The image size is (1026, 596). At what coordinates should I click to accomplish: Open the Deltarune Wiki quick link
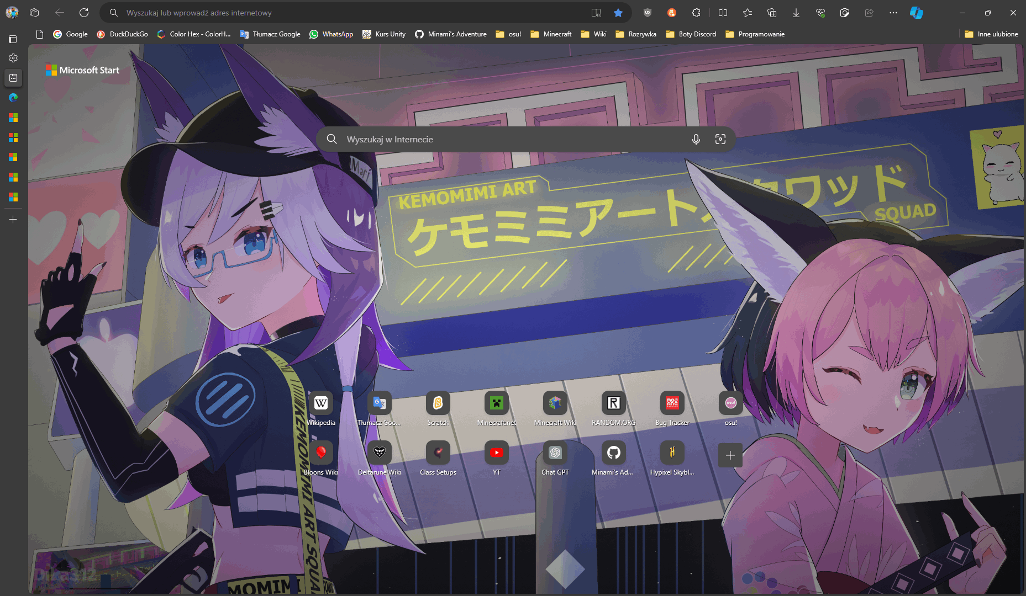click(x=380, y=459)
